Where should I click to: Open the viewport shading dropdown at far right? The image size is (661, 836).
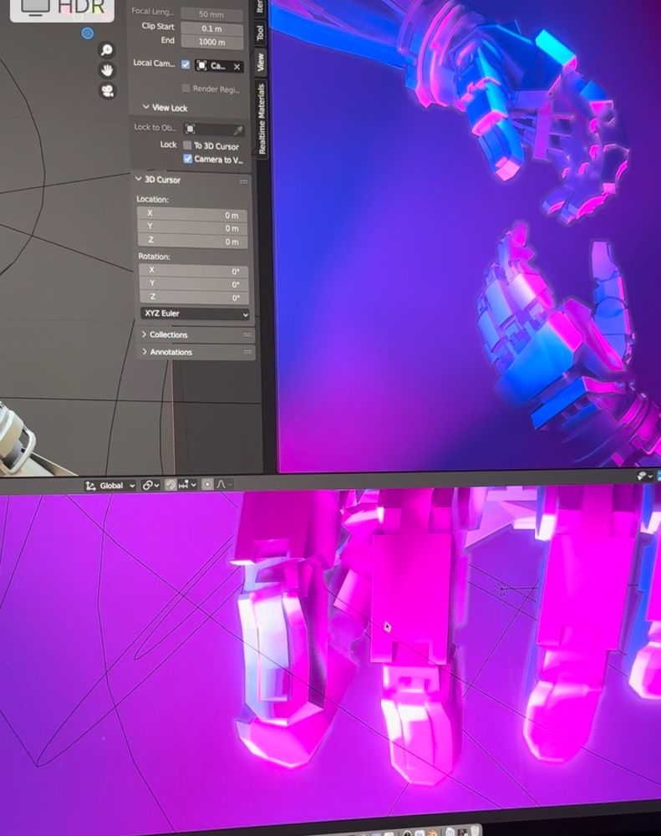click(x=645, y=476)
